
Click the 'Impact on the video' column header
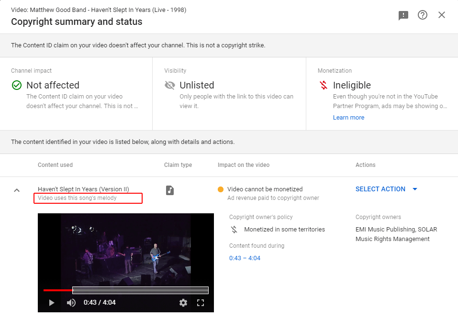pos(243,165)
